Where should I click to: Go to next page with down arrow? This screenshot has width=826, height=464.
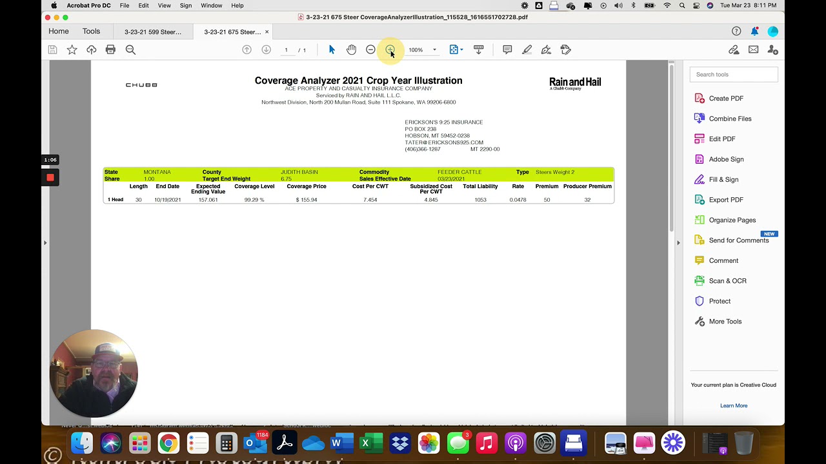tap(266, 50)
